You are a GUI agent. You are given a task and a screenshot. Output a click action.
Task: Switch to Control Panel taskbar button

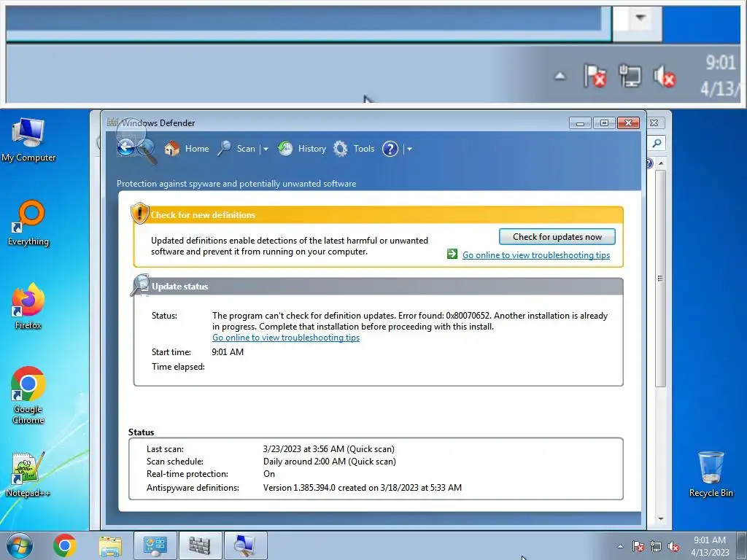click(x=155, y=545)
